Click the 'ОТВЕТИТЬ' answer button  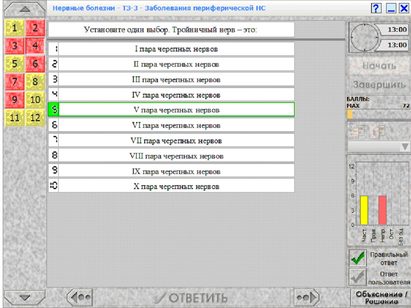pos(193,298)
